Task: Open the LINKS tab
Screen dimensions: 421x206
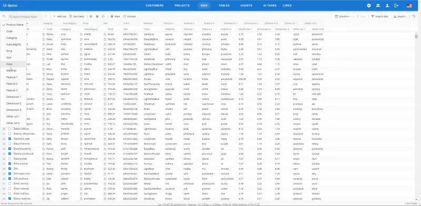Action: tap(287, 5)
